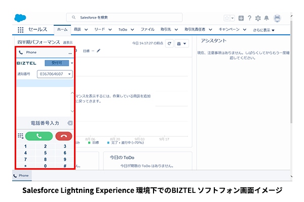Open the user avatar profile menu
304x202 pixels.
point(277,18)
